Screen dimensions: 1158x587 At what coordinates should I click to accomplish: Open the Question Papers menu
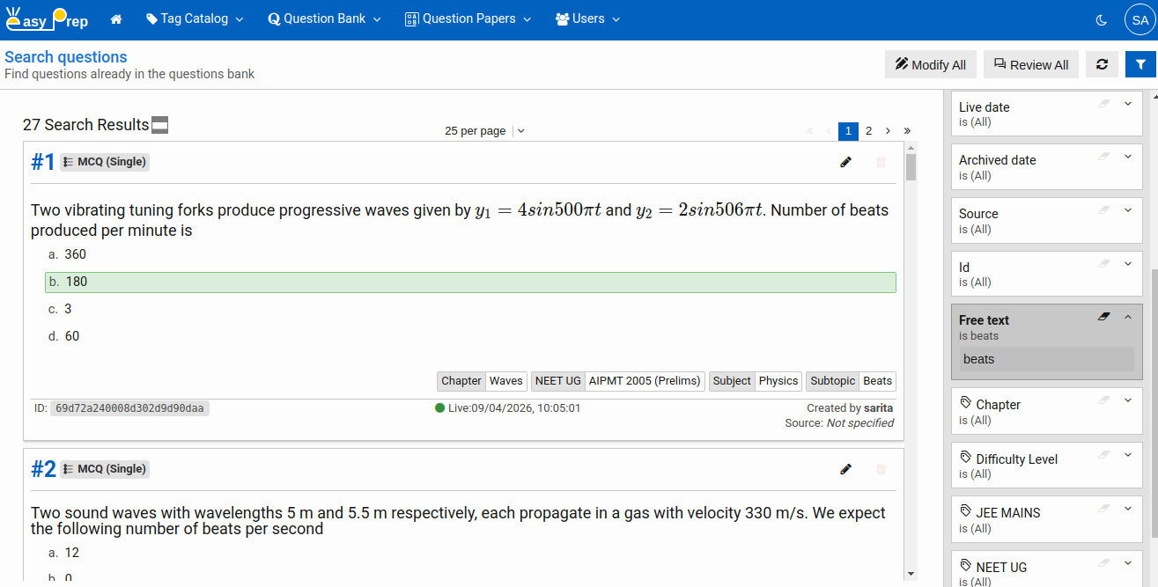468,19
